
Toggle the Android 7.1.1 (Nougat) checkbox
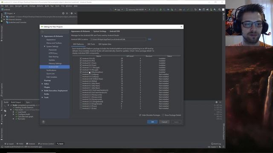(x=81, y=68)
